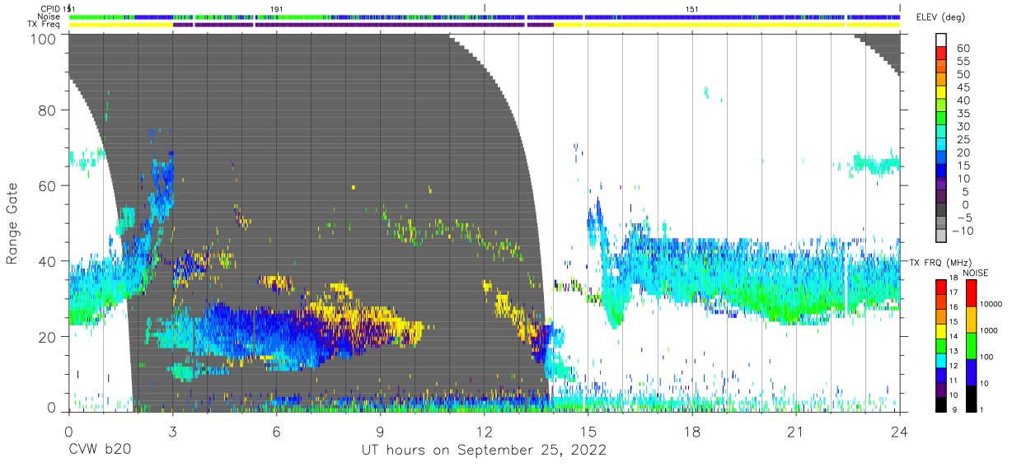Screen dimensions: 1012x467
Task: Click the CPID value 191
Action: coord(277,8)
